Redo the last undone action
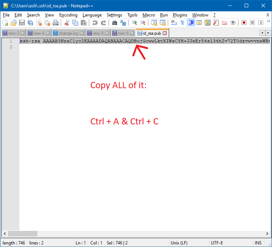This screenshot has height=247, width=272. click(103, 23)
